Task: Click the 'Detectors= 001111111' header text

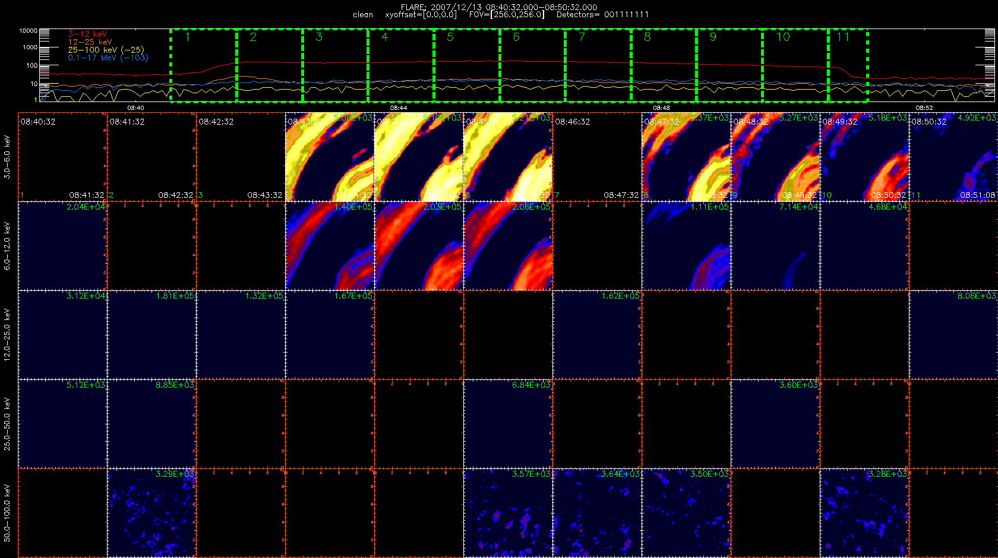Action: (x=602, y=15)
